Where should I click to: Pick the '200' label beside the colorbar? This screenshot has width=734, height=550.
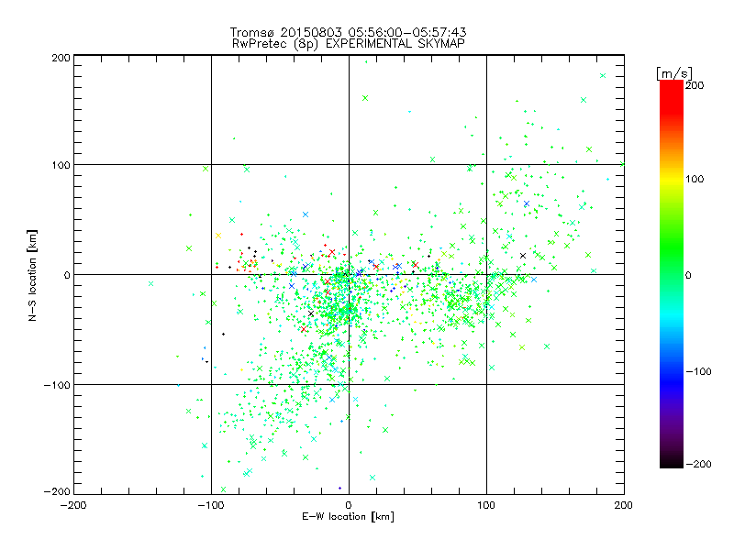click(695, 85)
